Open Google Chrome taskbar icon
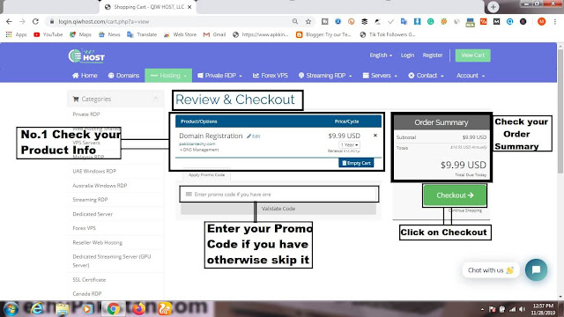 pyautogui.click(x=114, y=309)
